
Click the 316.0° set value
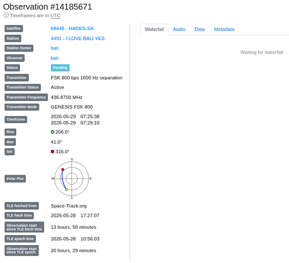[62, 151]
